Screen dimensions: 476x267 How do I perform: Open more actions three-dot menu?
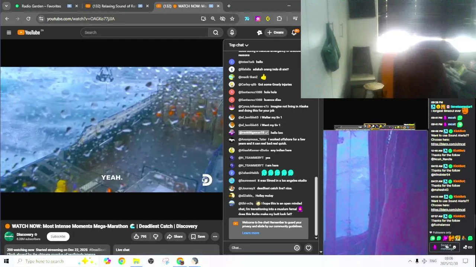pos(215,237)
